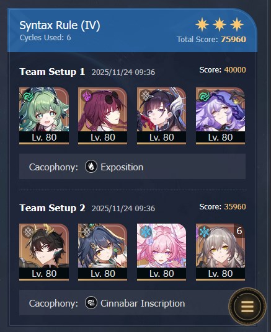Click the eidolon number 6 badge
The image size is (271, 332).
[x=239, y=231]
